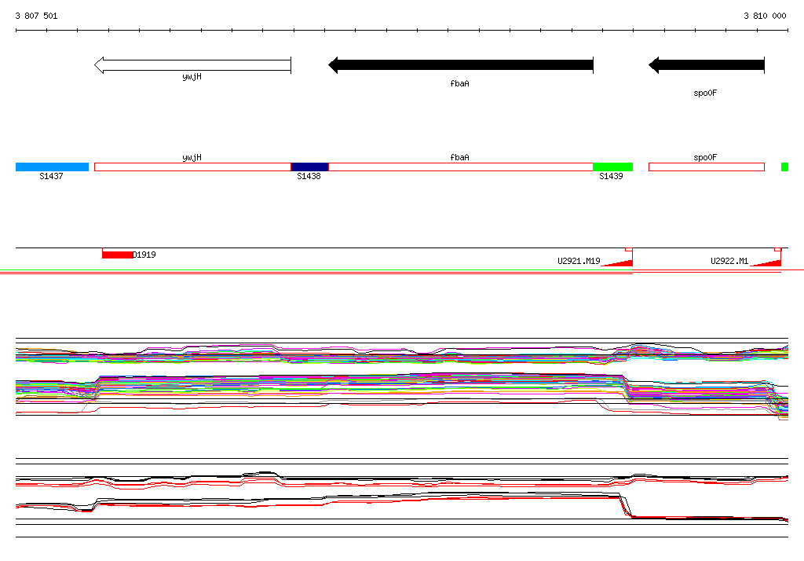Click the U2921.M19 red triangle marker
The image size is (804, 561).
pyautogui.click(x=617, y=262)
